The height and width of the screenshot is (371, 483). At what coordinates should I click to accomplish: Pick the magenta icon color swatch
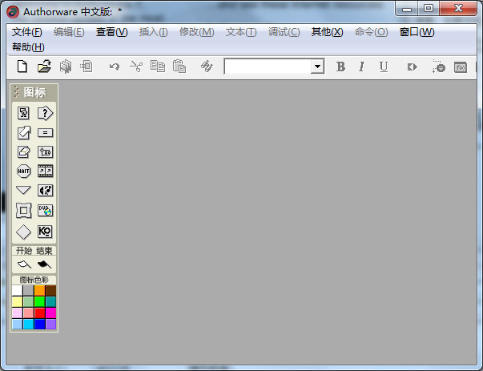(x=50, y=313)
